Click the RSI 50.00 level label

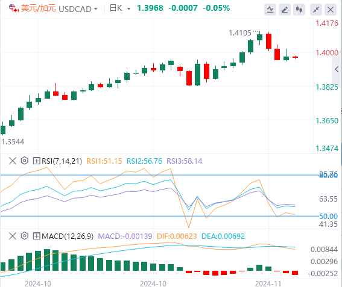click(328, 217)
